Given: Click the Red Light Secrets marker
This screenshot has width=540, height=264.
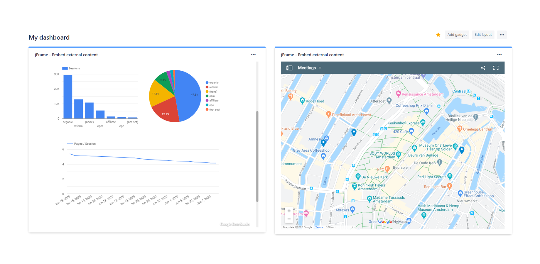Looking at the screenshot, I should pyautogui.click(x=450, y=176).
